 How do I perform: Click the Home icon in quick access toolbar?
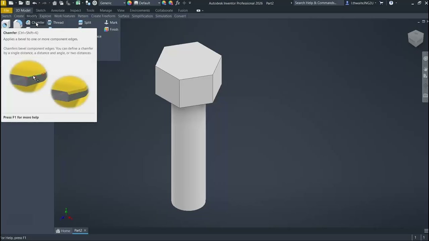tap(55, 3)
